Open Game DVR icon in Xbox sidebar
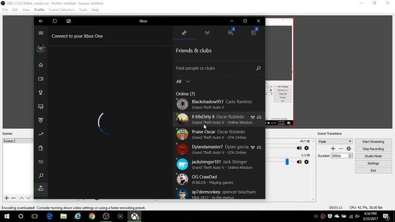This screenshot has width=395, height=222. (41, 107)
